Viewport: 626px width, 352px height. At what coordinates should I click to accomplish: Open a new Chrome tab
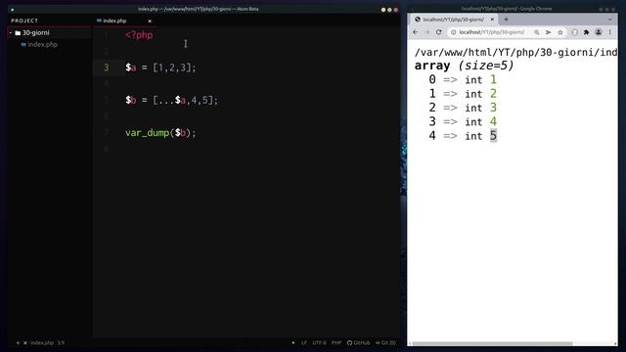coord(506,20)
